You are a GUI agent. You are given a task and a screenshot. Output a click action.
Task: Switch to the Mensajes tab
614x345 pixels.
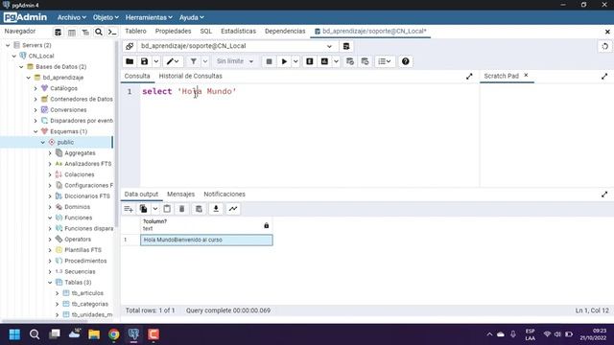tap(181, 194)
